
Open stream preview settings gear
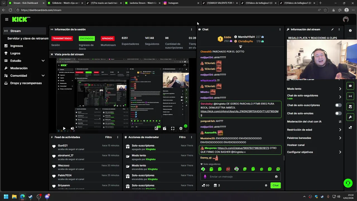click(x=181, y=128)
